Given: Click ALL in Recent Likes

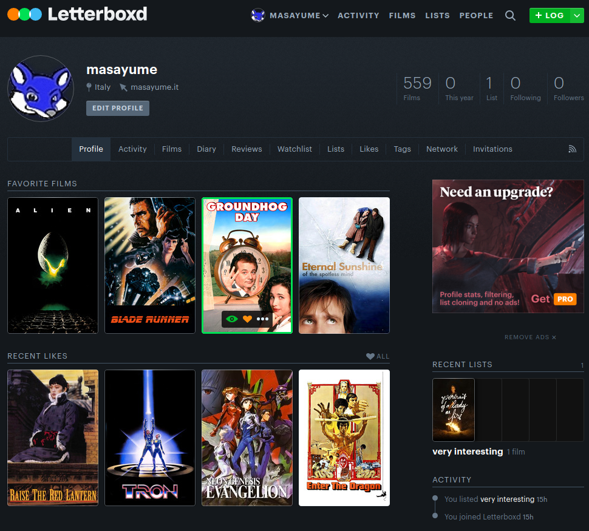Looking at the screenshot, I should (383, 356).
